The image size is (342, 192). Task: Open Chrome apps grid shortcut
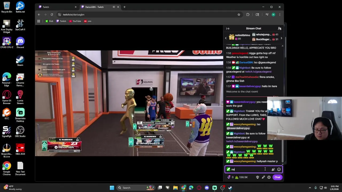pos(39,21)
